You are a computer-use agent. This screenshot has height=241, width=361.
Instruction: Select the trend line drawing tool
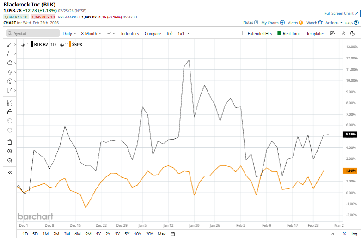click(10, 45)
